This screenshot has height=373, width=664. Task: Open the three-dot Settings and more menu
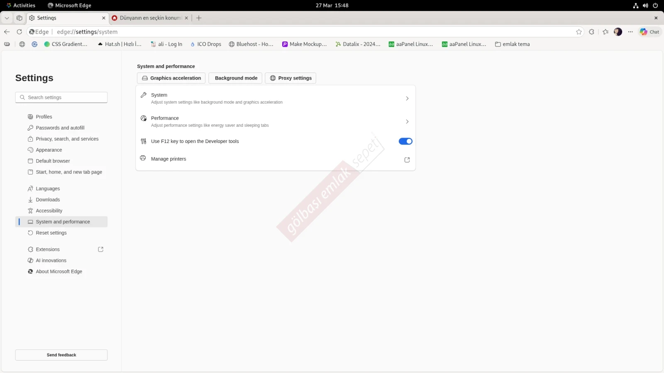(x=630, y=32)
